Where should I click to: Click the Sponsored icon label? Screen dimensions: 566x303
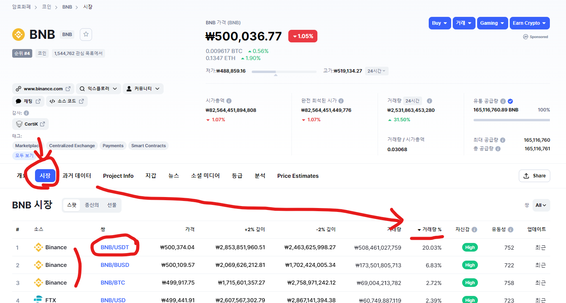click(x=535, y=37)
